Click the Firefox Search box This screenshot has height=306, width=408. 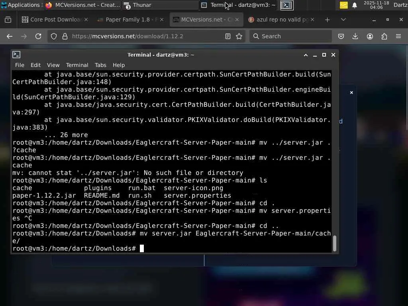pos(290,36)
